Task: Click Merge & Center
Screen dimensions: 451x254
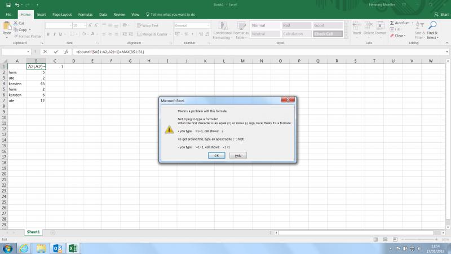Action: pos(152,34)
